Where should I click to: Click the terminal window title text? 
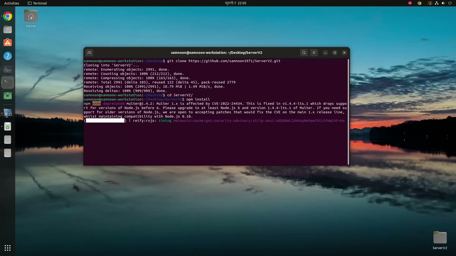click(217, 53)
